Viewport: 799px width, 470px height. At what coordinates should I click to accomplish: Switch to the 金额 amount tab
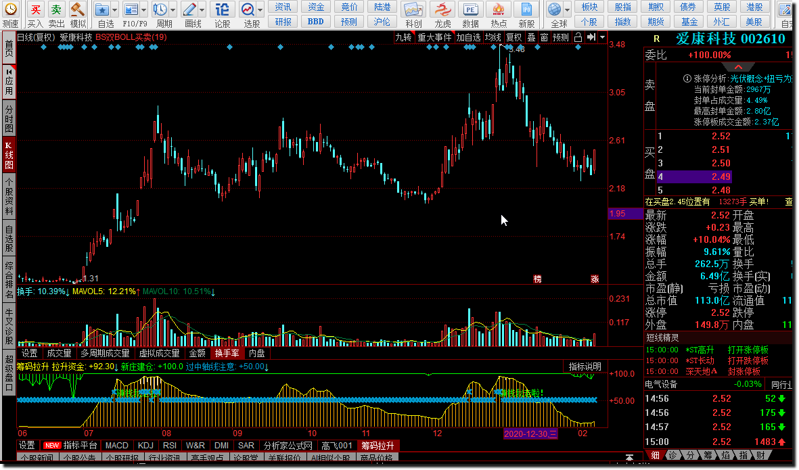[197, 353]
